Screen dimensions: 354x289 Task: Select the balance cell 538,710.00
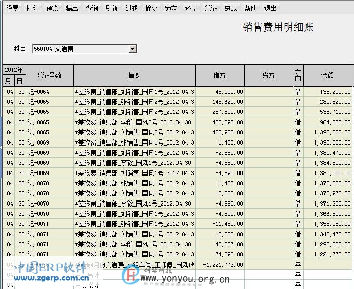pos(328,112)
